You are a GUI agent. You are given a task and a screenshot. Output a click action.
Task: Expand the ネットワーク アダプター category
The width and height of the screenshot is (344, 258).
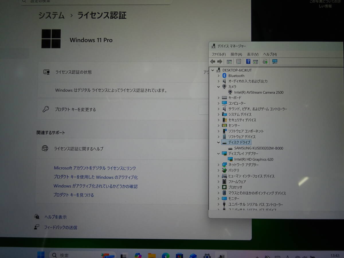218,165
